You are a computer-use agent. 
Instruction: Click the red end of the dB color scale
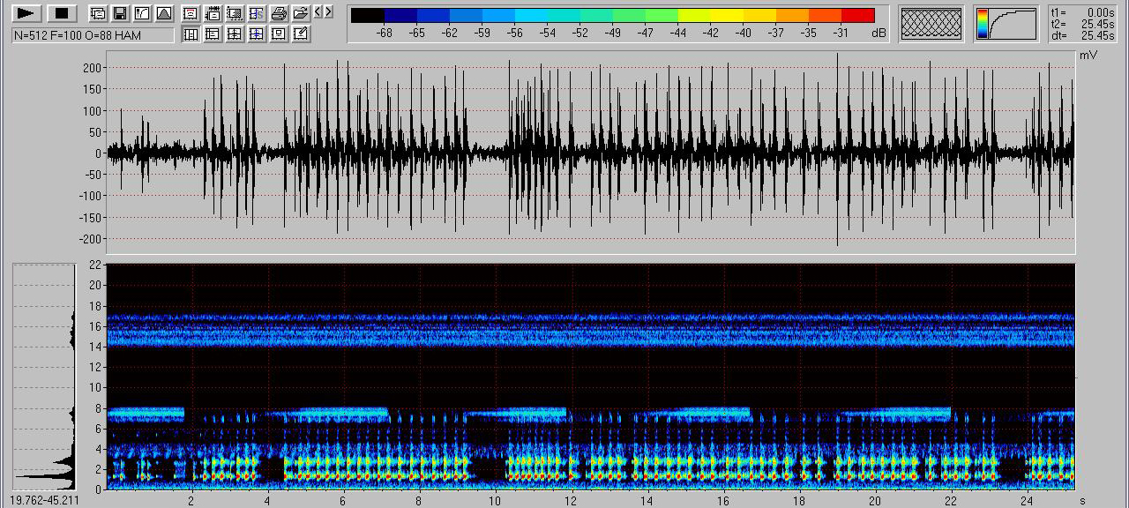(x=857, y=15)
